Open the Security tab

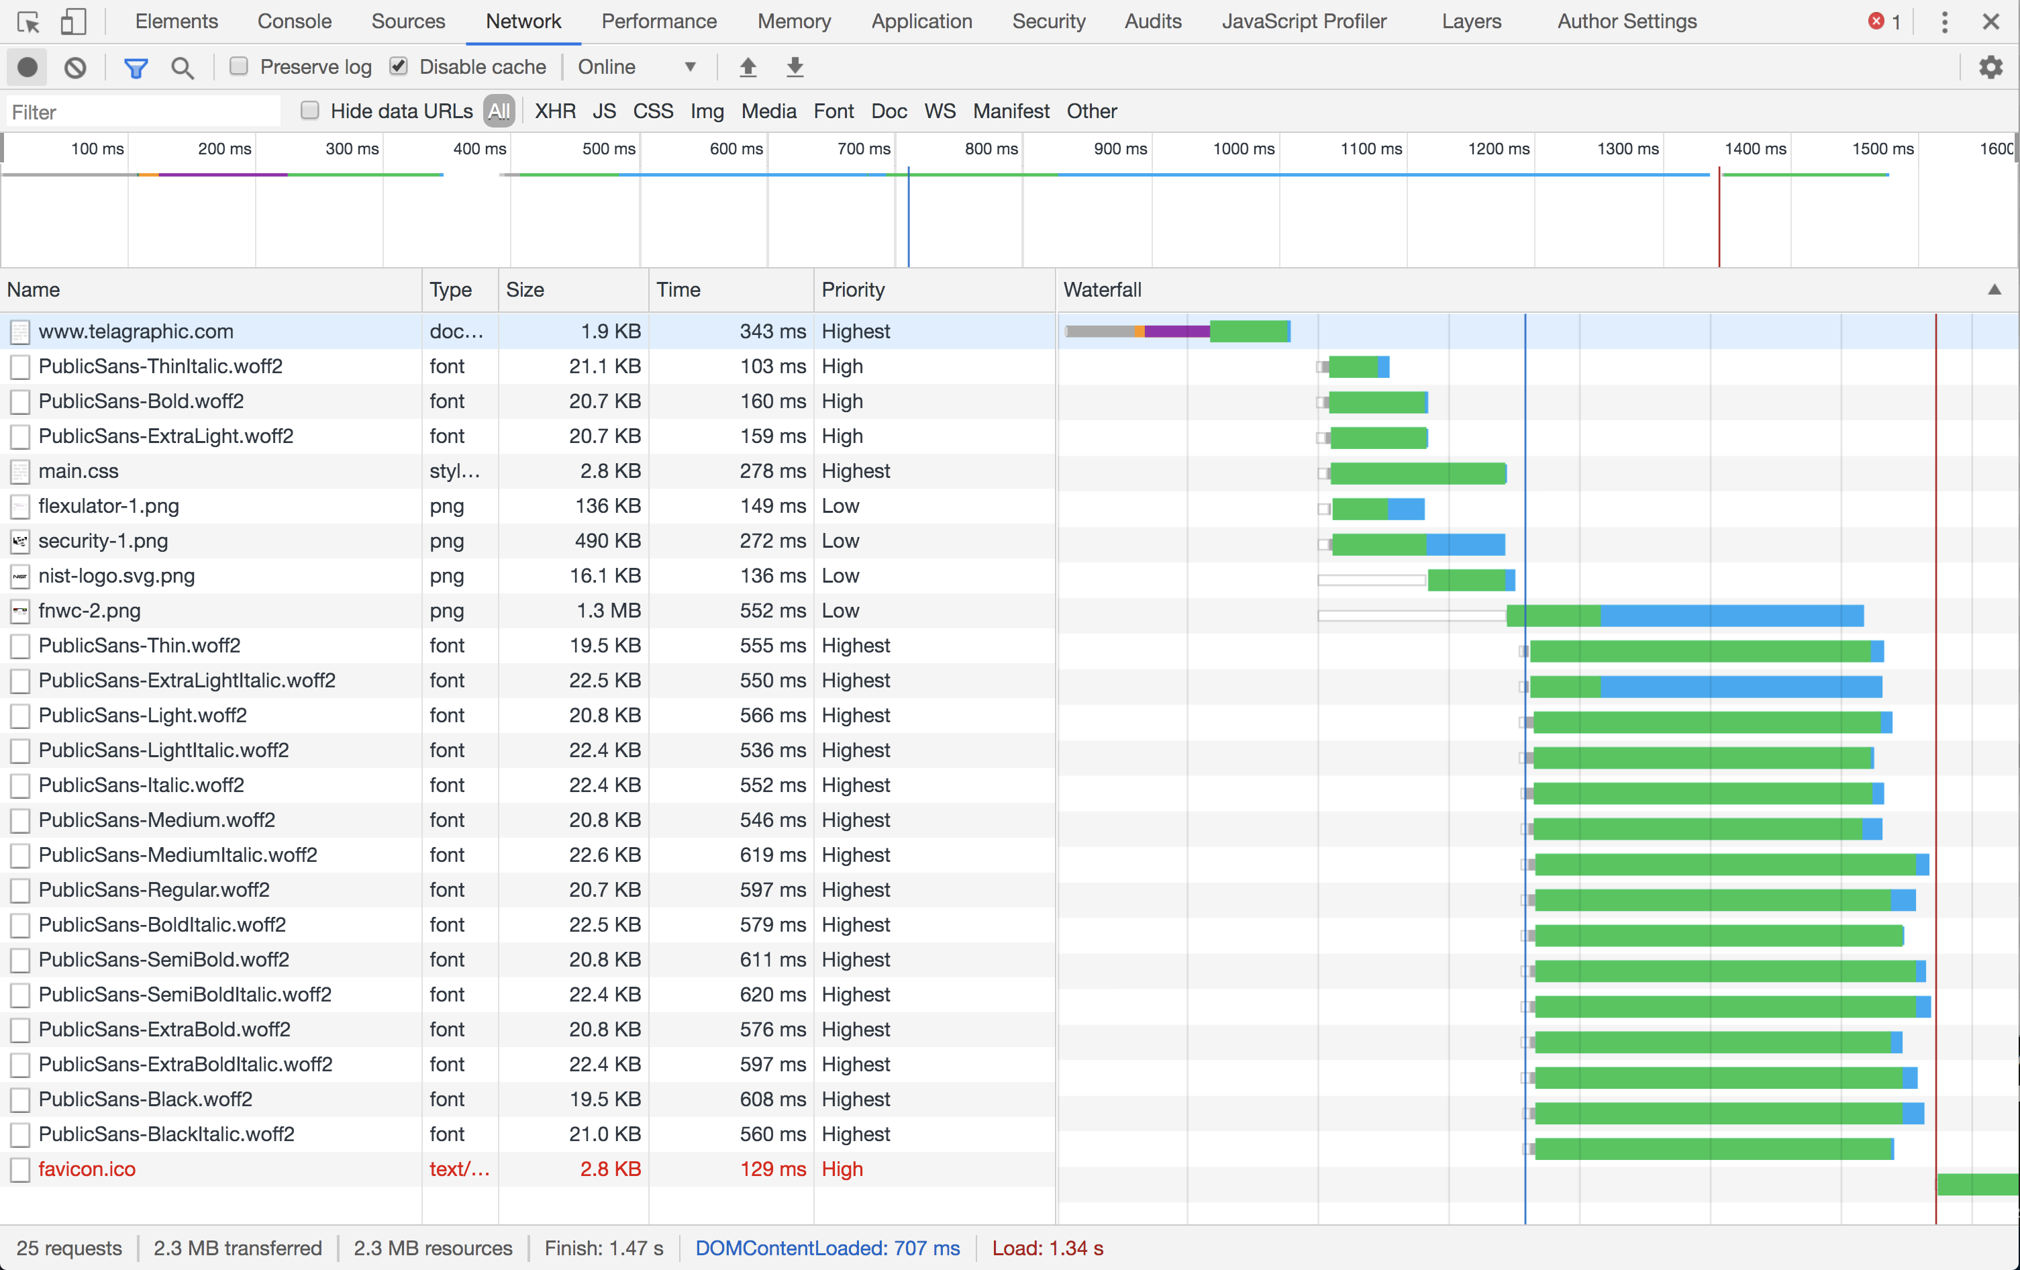(1048, 21)
